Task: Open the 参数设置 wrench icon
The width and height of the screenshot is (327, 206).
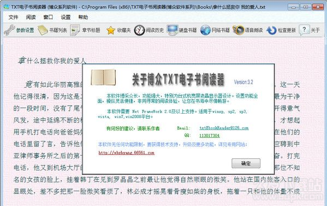Action: [x=9, y=30]
